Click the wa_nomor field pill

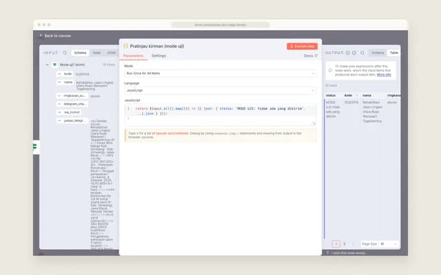(69, 112)
